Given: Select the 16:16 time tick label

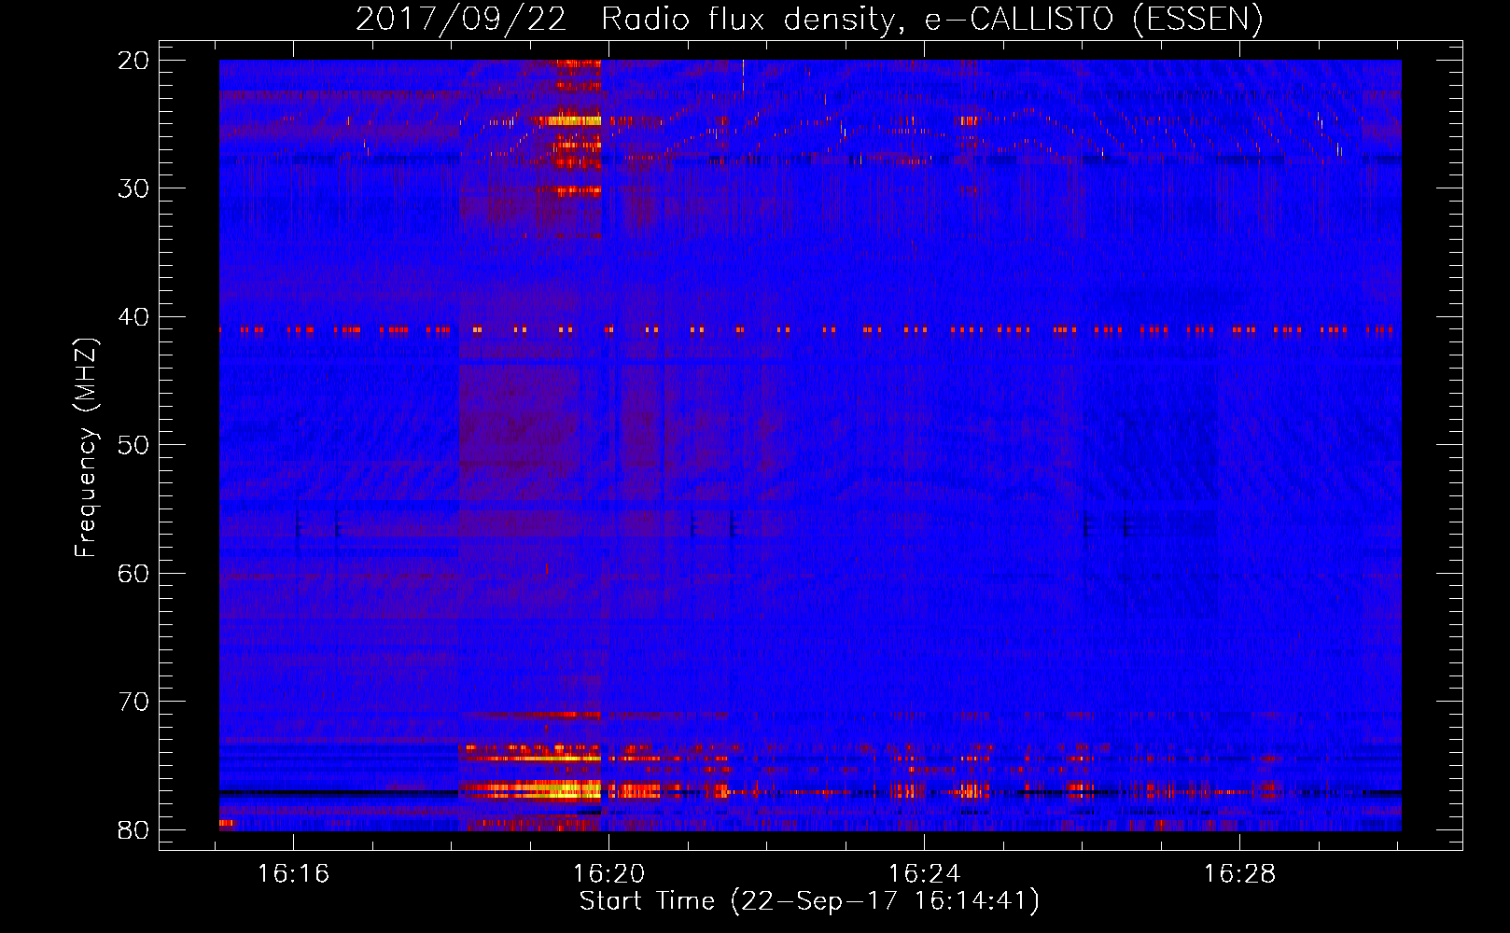Looking at the screenshot, I should (x=294, y=874).
